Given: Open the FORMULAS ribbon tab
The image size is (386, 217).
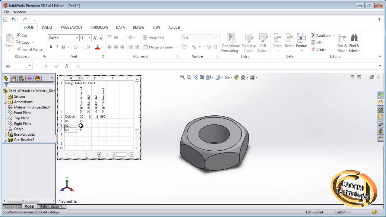Looking at the screenshot, I should [x=99, y=27].
